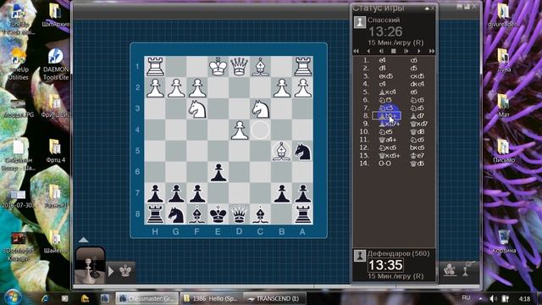Viewport: 542px width, 305px height.
Task: Open the Письмо folder on desktop
Action: 504,151
